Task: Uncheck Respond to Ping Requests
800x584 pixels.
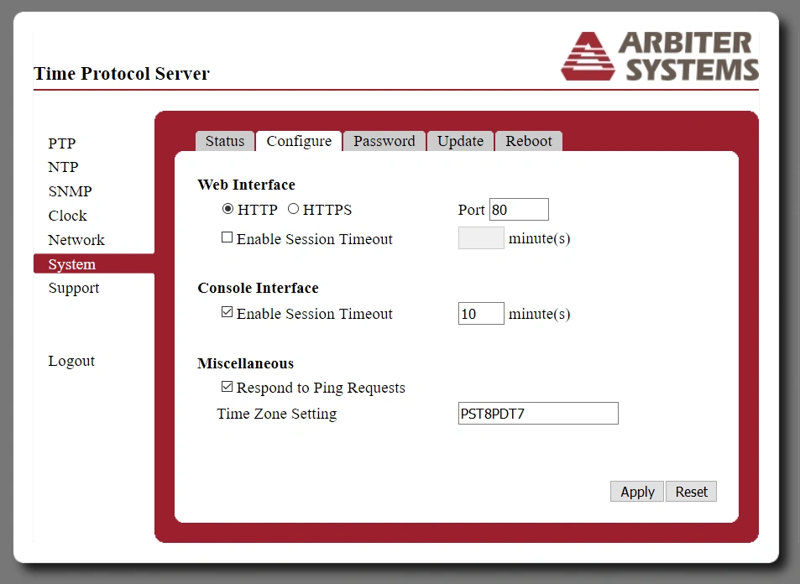Action: click(x=227, y=387)
